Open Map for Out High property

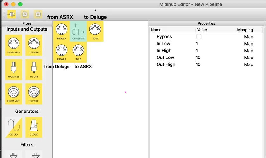(249, 64)
